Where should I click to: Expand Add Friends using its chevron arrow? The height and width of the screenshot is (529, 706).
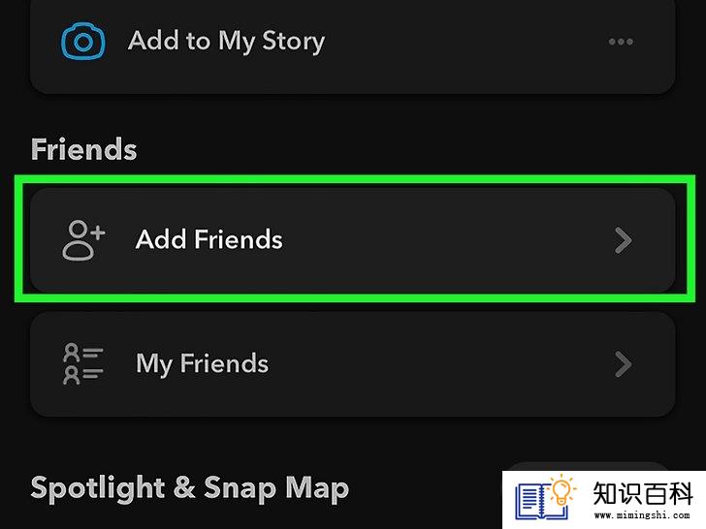point(624,240)
